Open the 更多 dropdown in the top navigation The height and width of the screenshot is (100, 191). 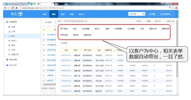tap(82, 14)
